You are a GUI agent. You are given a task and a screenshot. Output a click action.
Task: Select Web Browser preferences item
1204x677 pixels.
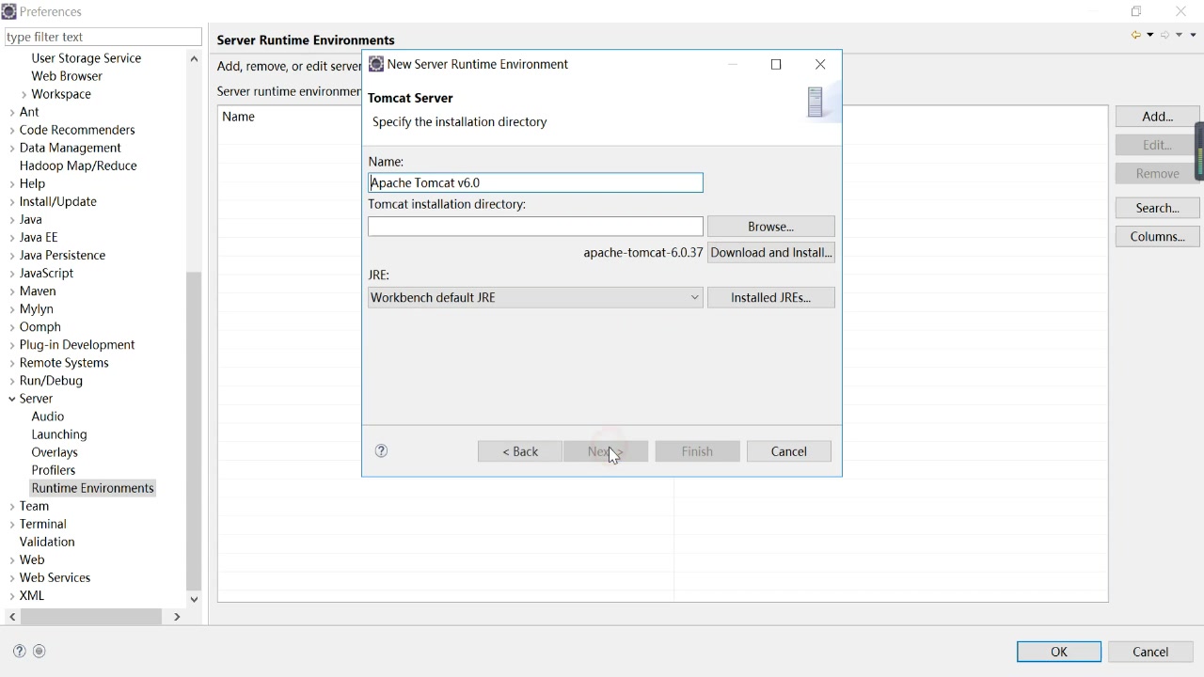67,76
